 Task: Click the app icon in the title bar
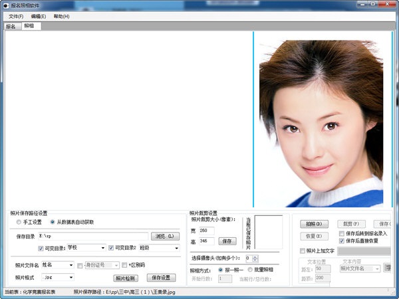click(7, 5)
